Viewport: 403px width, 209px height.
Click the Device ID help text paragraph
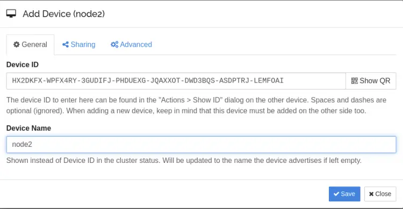tap(196, 106)
